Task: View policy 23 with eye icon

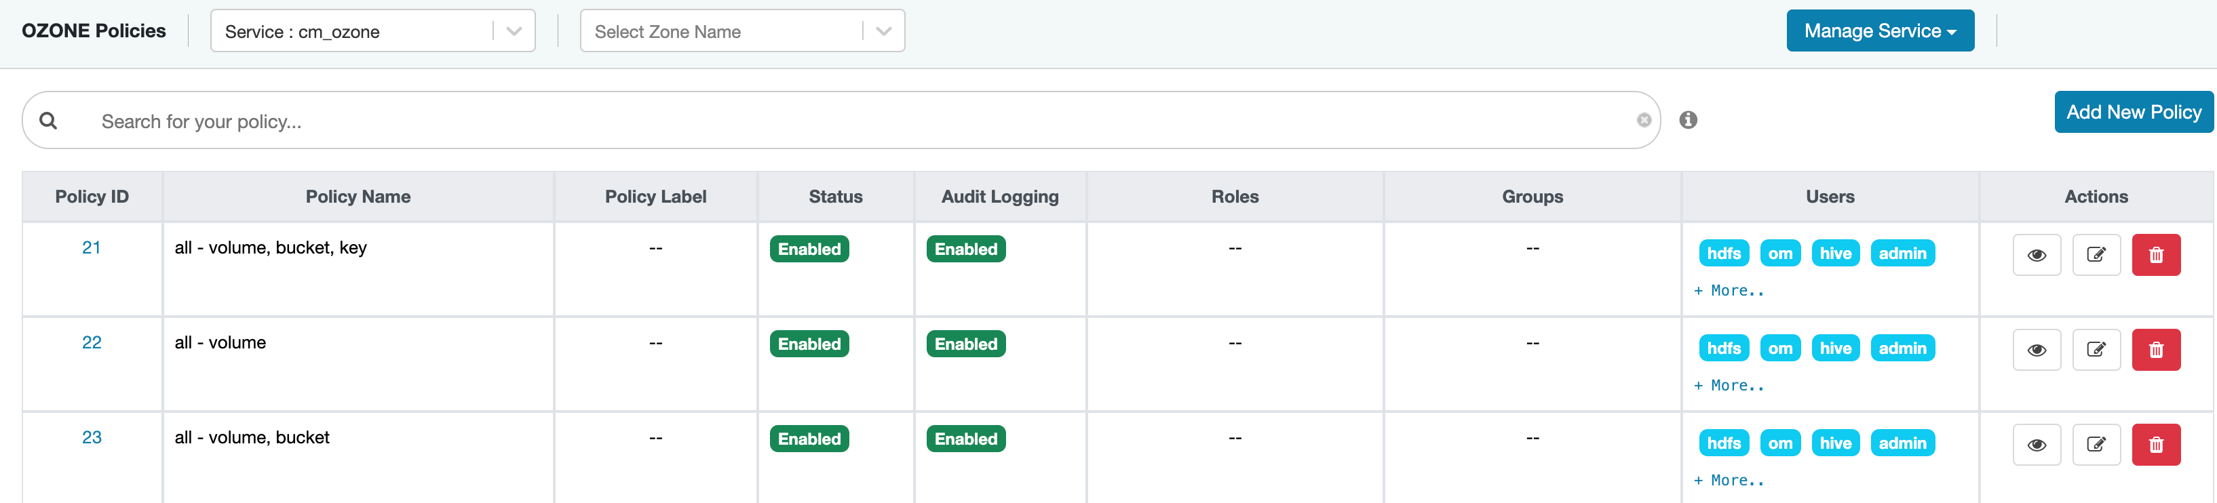Action: click(2037, 445)
